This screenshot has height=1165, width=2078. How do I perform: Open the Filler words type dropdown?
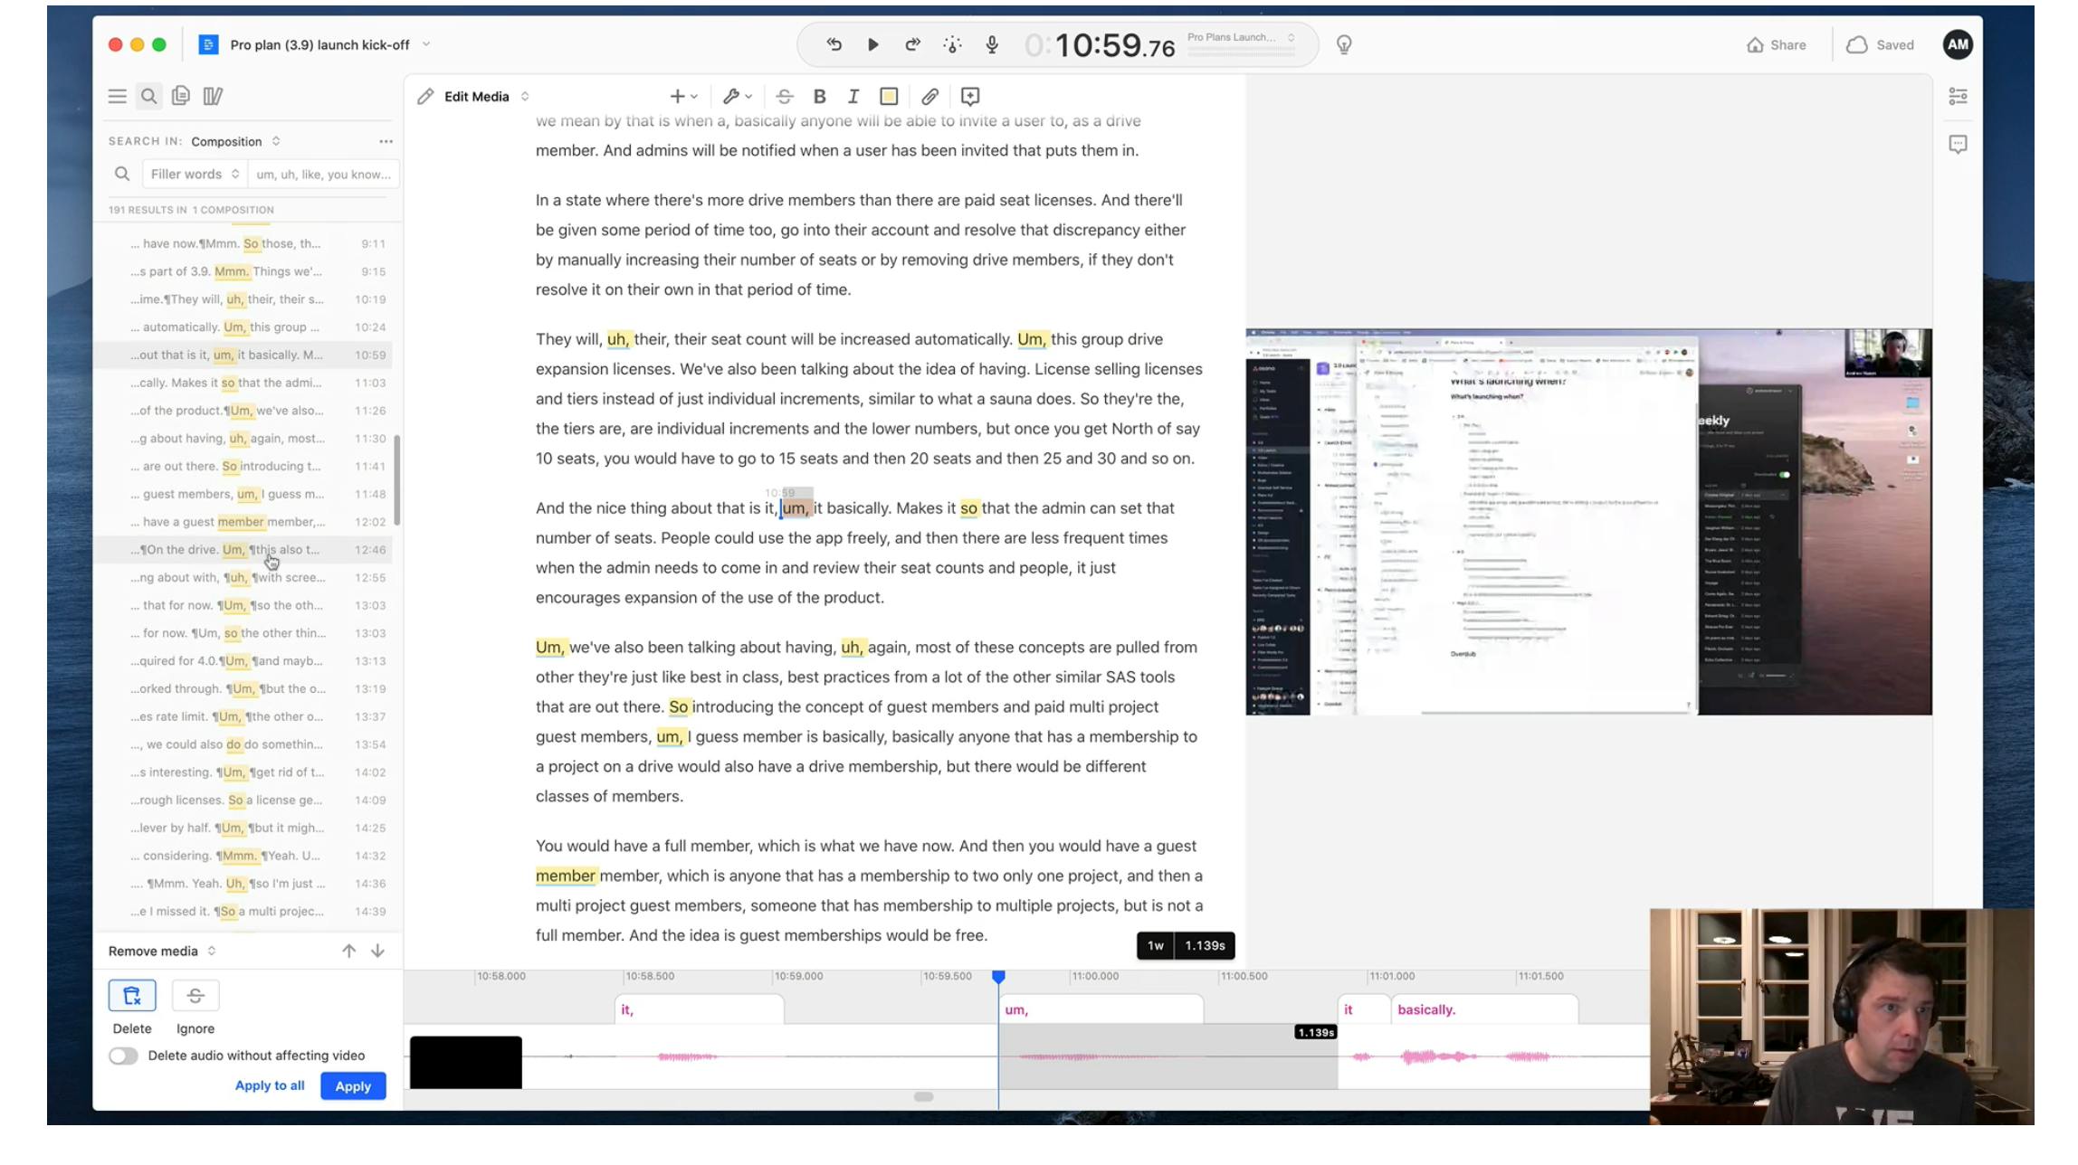pyautogui.click(x=195, y=174)
